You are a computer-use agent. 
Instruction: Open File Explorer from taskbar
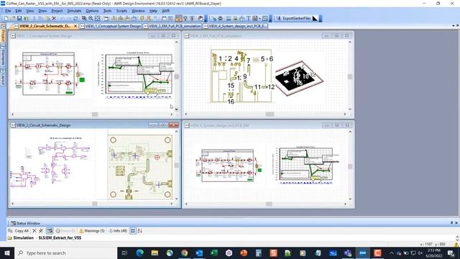[x=155, y=253]
